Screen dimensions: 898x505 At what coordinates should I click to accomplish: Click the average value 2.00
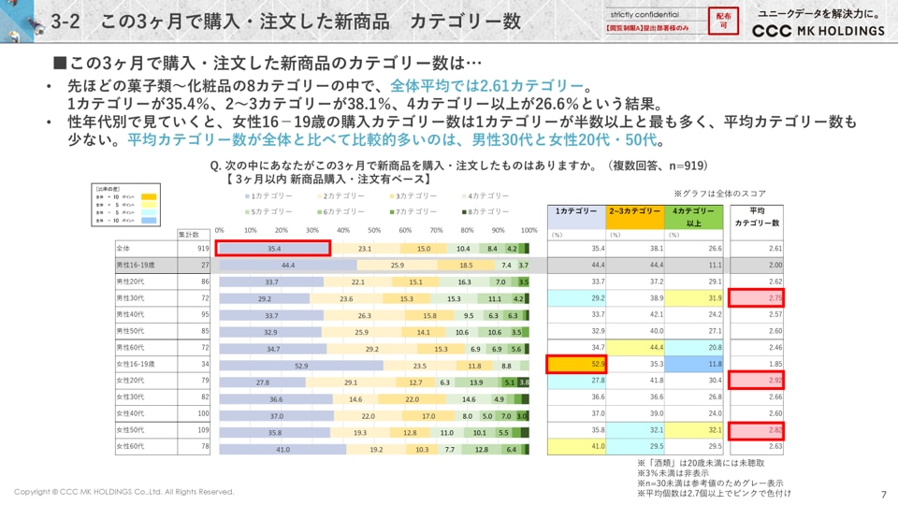tap(775, 265)
